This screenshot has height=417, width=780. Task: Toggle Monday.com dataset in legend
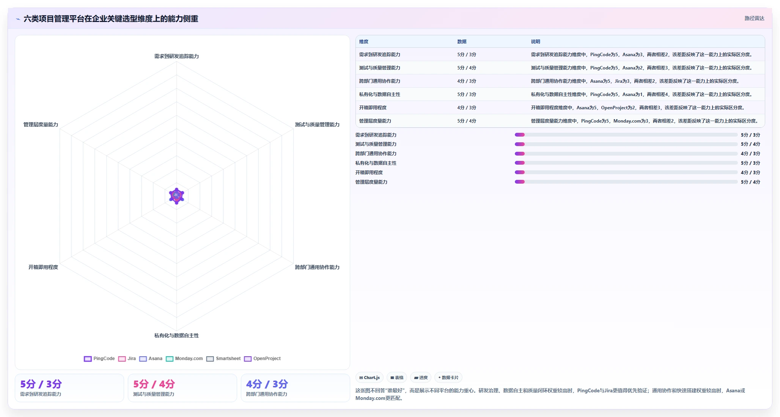coord(184,359)
